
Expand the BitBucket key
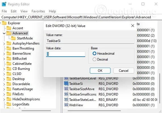coord(4,59)
